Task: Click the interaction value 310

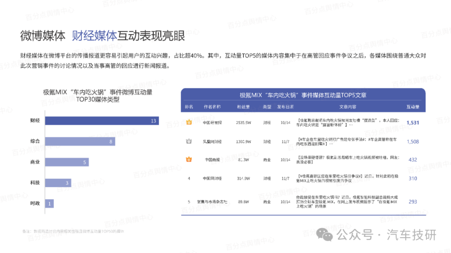Action: pos(413,178)
